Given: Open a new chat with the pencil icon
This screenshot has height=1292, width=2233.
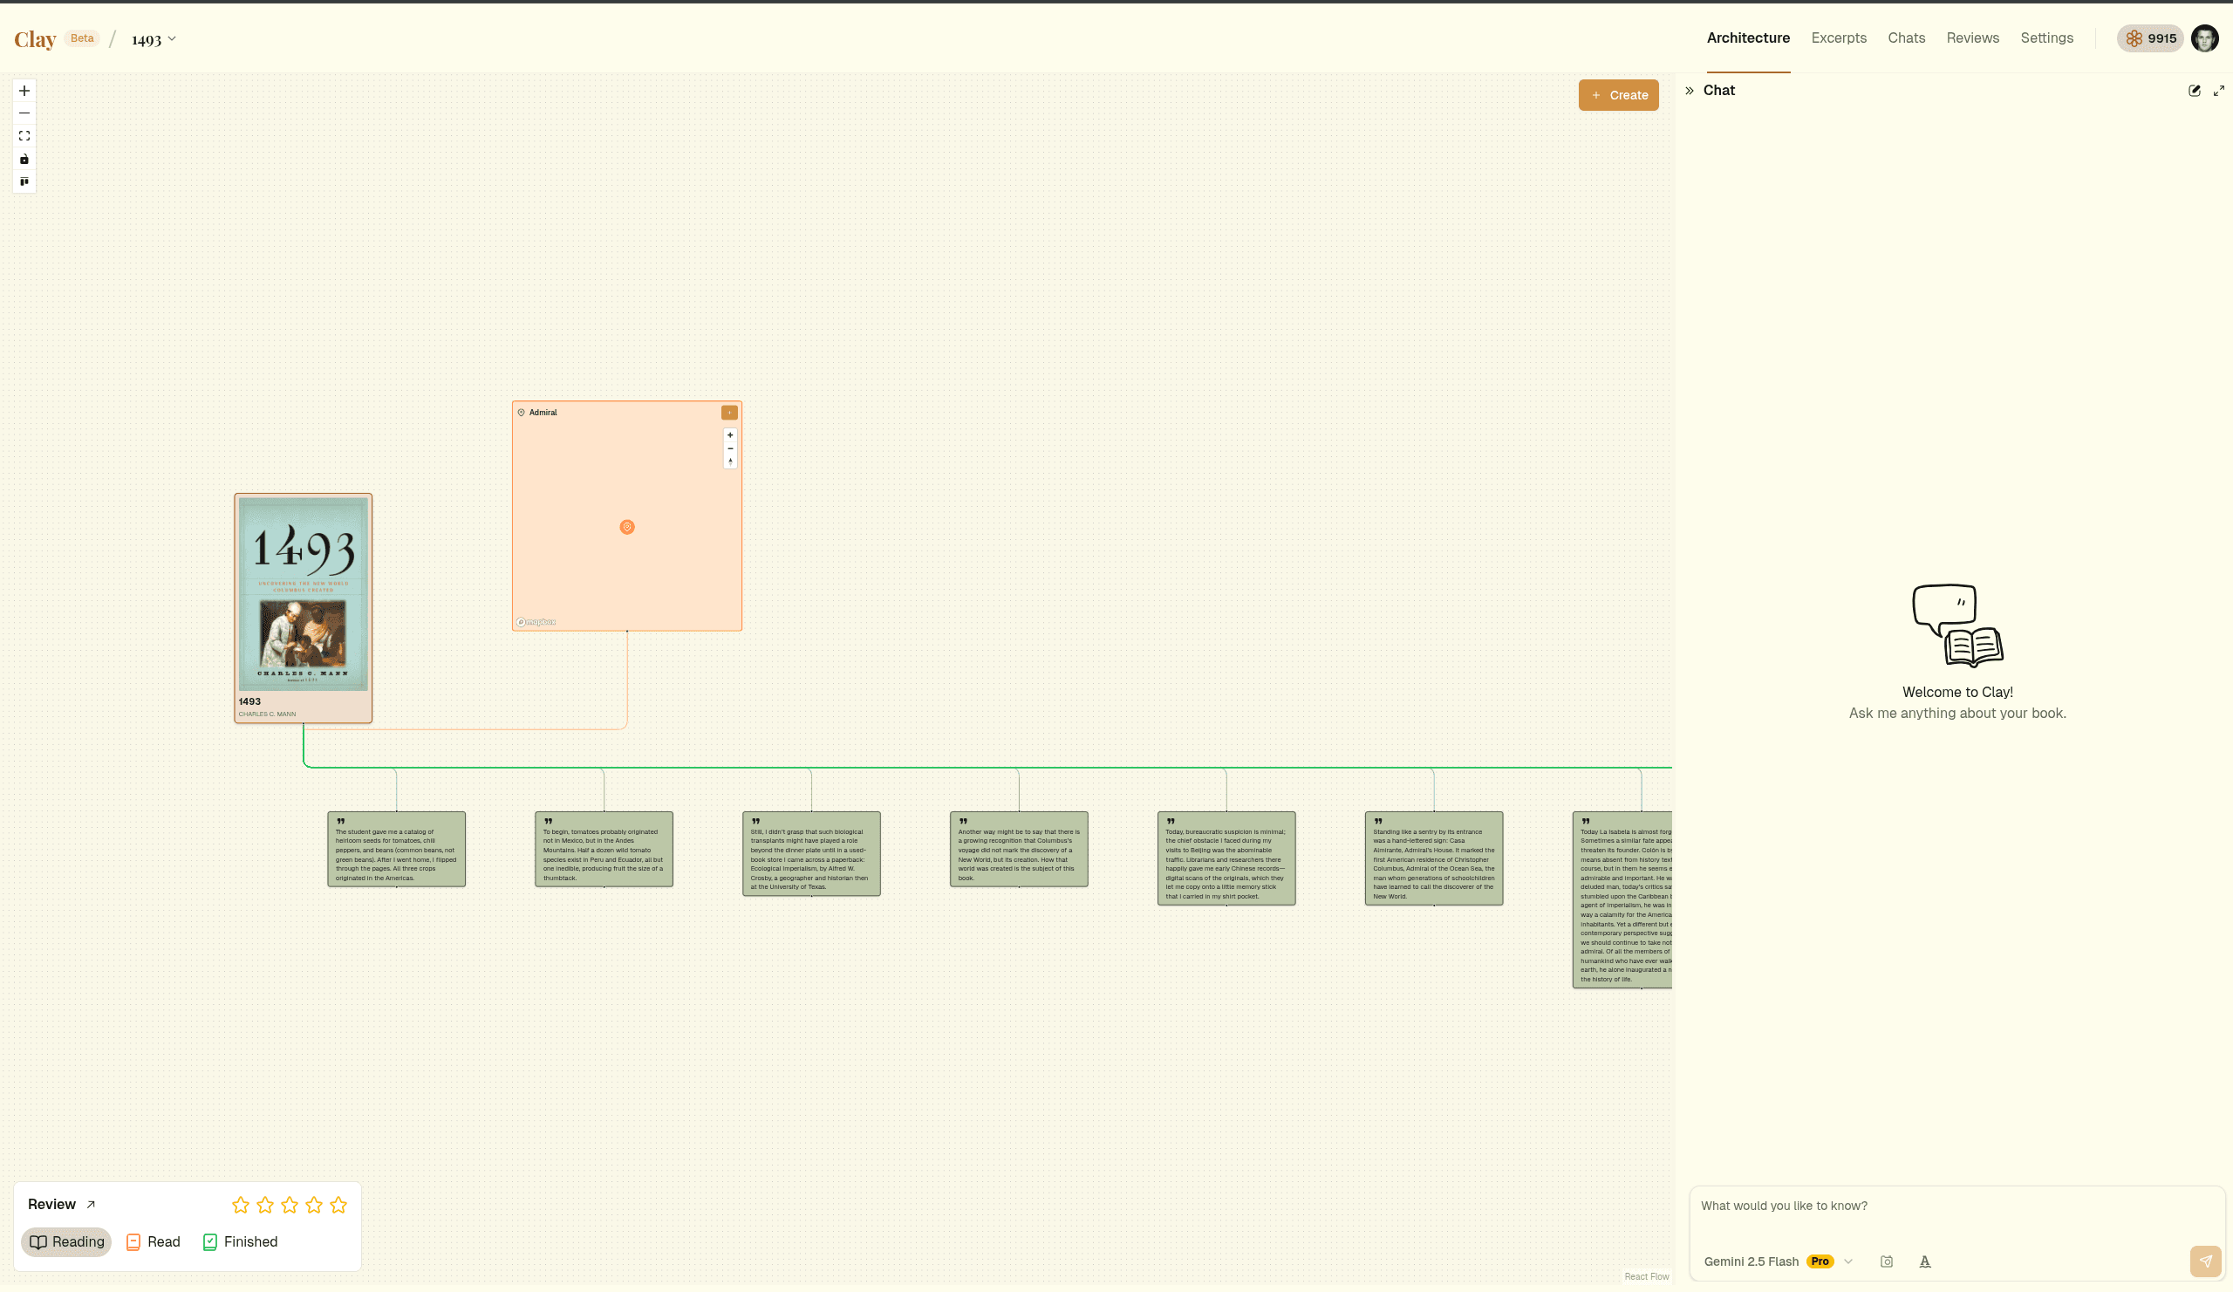Looking at the screenshot, I should 2195,91.
